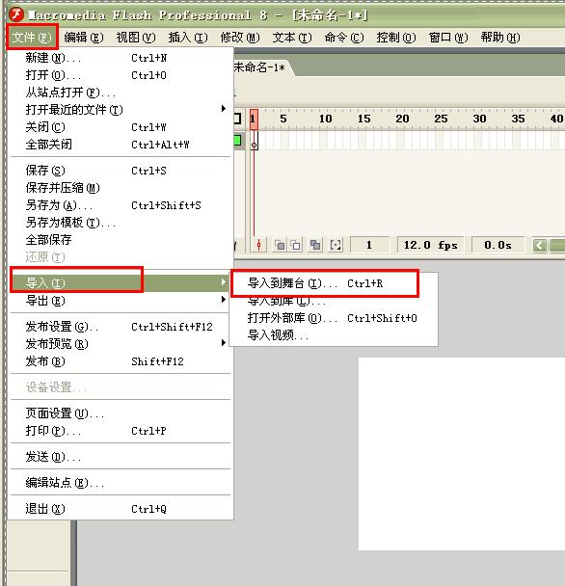Click the 0.0s elapsed time display
The image size is (565, 586).
[x=498, y=245]
